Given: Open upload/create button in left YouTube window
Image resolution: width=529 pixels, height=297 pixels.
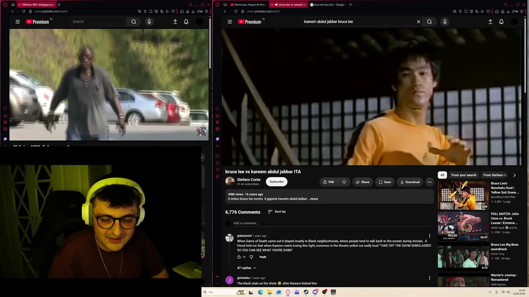Looking at the screenshot, I should pyautogui.click(x=175, y=22).
